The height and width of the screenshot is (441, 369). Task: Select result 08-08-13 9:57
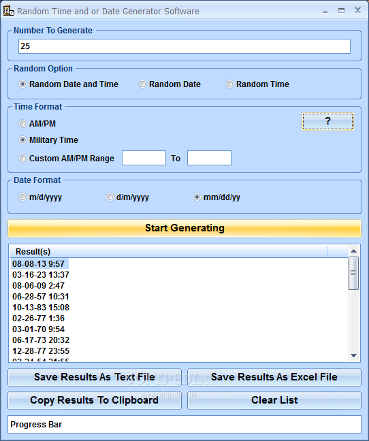pos(39,264)
